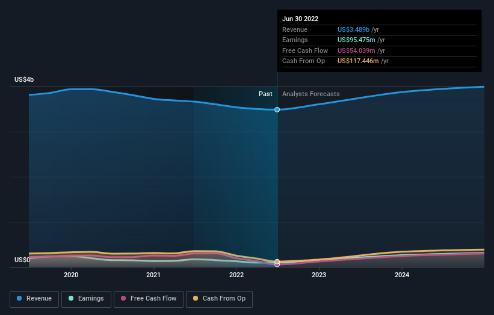Screen dimensions: 494x315
Task: Click the Cash From Op orange data point marker
Action: (277, 261)
